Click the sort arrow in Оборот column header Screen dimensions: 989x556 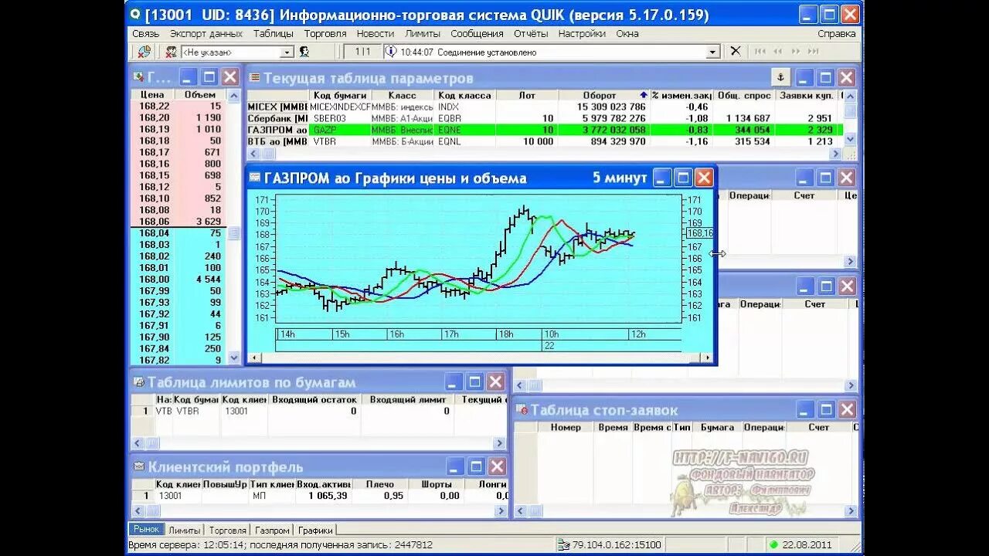pyautogui.click(x=644, y=95)
